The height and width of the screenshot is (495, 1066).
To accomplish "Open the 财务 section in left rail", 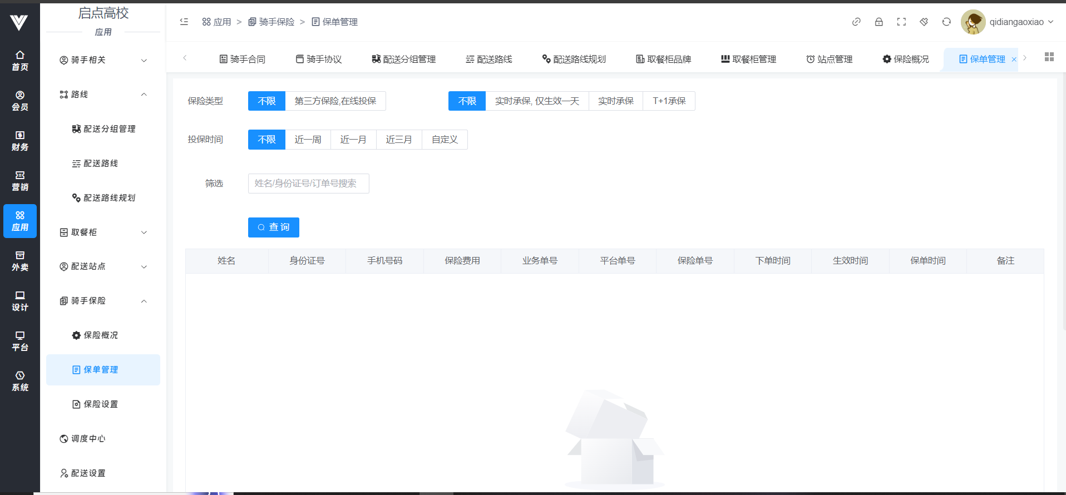I will click(x=20, y=141).
